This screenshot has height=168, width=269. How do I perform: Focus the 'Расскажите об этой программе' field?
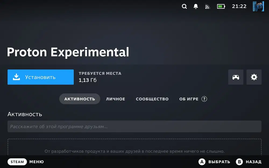pyautogui.click(x=134, y=127)
